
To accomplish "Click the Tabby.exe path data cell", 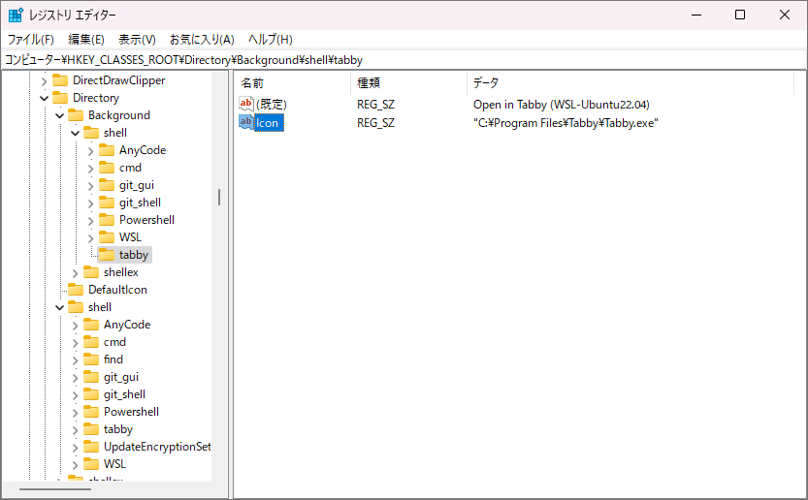I will pos(566,122).
